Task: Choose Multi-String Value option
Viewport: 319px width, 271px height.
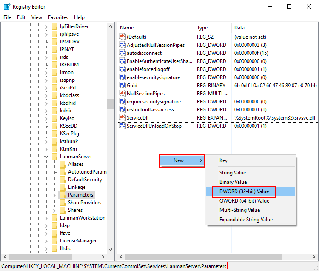Action: coord(250,210)
